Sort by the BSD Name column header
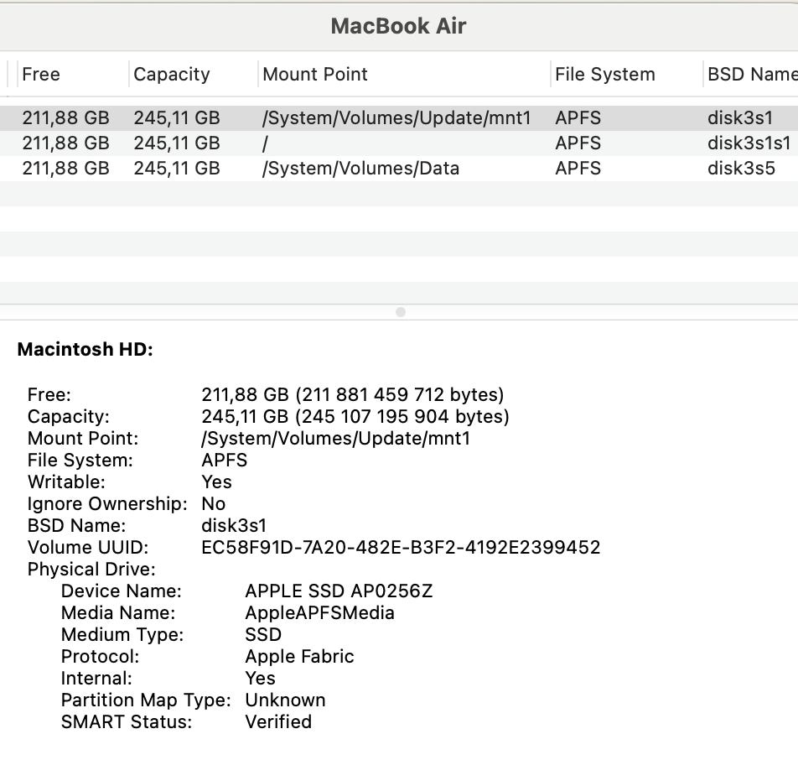Viewport: 798px width, 760px height. pos(752,75)
